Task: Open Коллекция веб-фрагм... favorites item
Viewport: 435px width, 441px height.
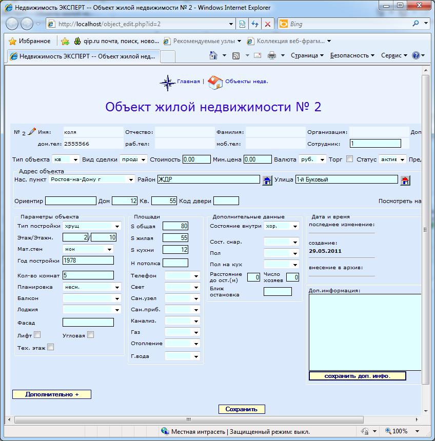Action: coord(289,41)
